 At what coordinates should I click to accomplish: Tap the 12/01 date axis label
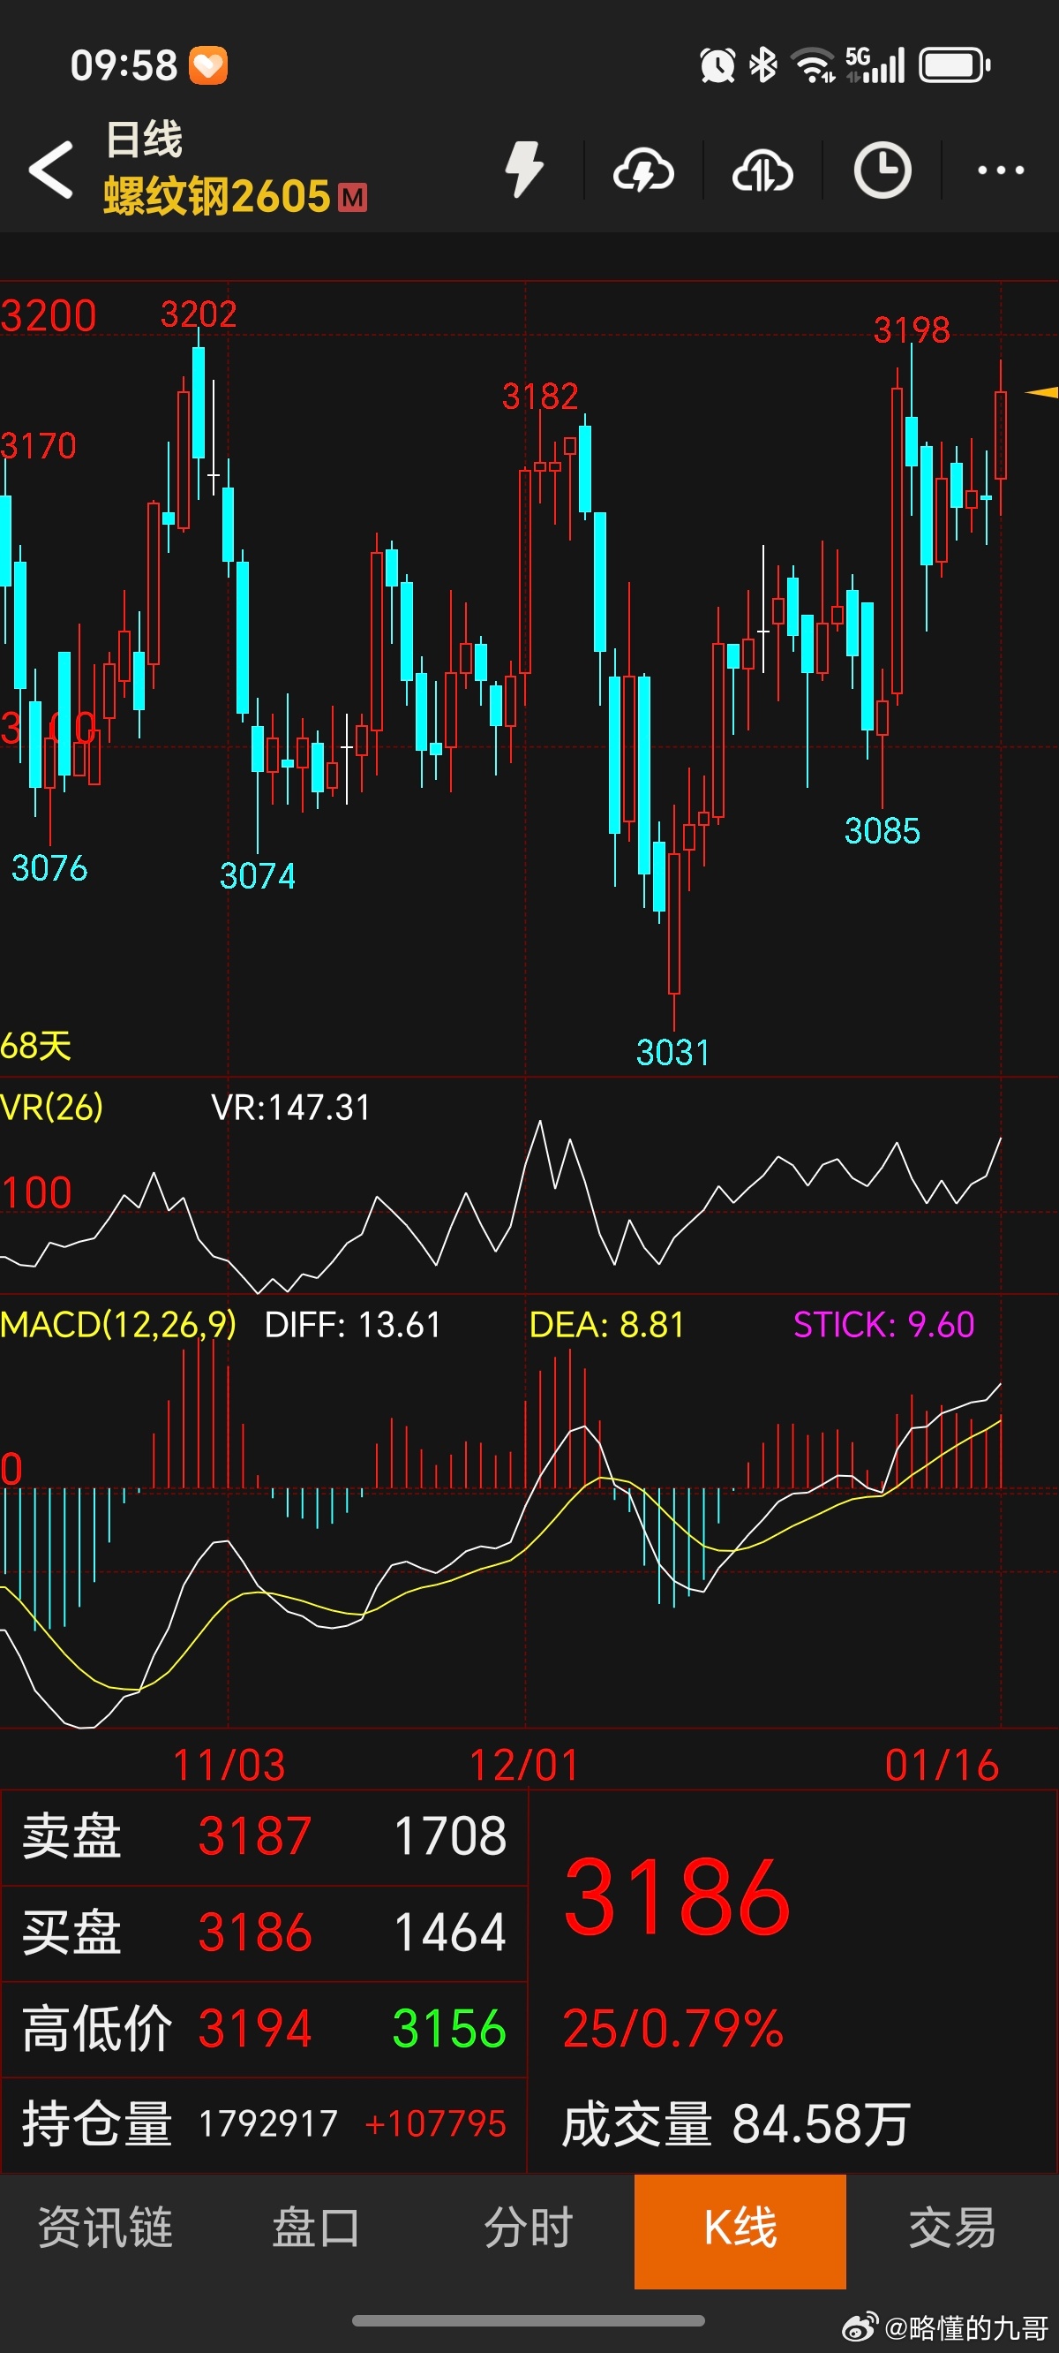[x=524, y=1765]
